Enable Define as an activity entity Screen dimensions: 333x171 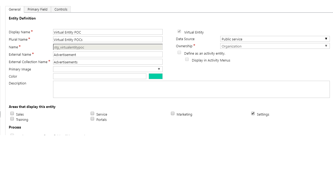pyautogui.click(x=179, y=53)
